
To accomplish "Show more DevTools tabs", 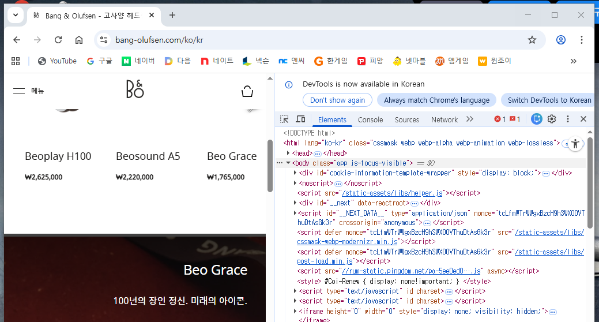I will point(470,119).
